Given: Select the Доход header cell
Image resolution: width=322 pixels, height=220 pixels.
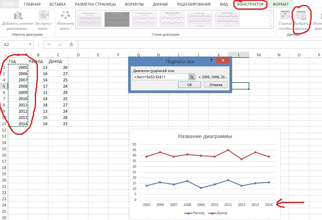Looking at the screenshot, I should click(58, 61).
